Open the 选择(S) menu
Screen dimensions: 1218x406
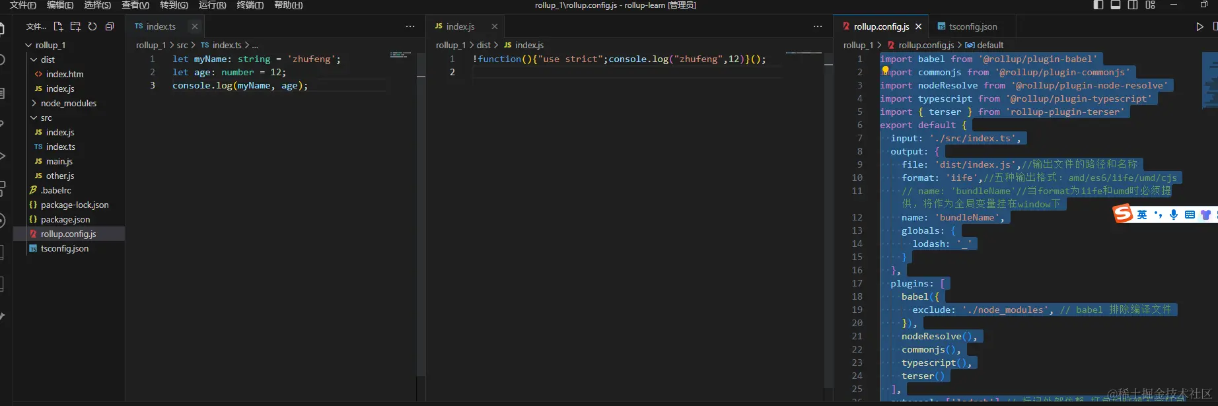pyautogui.click(x=98, y=5)
